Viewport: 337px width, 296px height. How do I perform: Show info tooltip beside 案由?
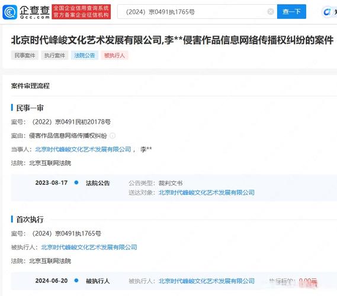pos(113,136)
